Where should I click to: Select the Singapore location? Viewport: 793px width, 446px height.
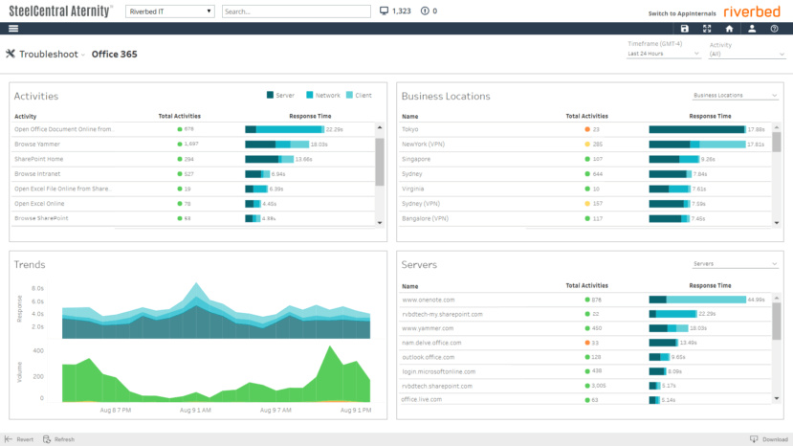pyautogui.click(x=585, y=159)
